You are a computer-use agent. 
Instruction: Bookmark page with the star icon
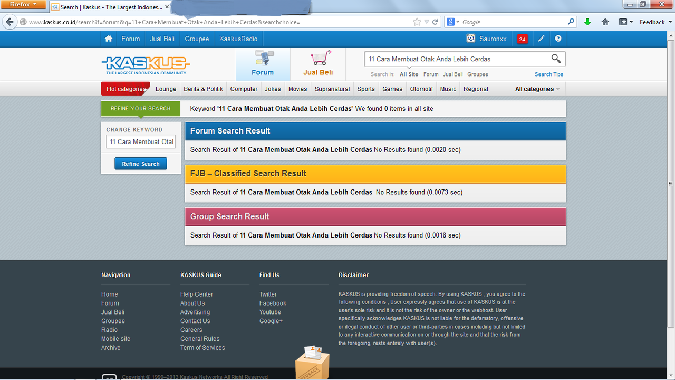[417, 22]
